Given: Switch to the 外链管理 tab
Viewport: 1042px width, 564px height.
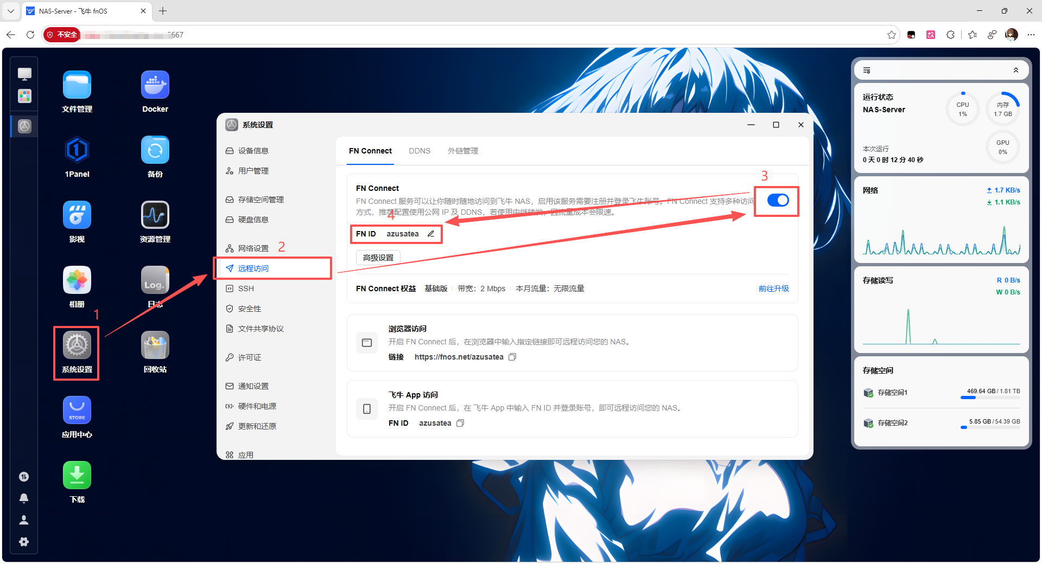Looking at the screenshot, I should click(x=463, y=151).
